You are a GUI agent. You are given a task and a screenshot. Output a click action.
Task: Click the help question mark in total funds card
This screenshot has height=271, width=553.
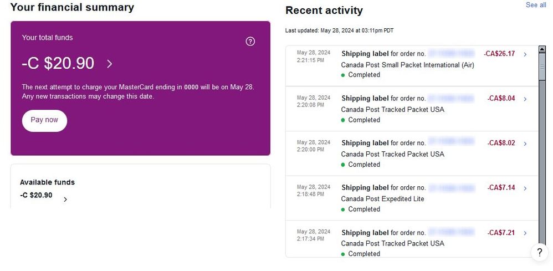coord(250,42)
